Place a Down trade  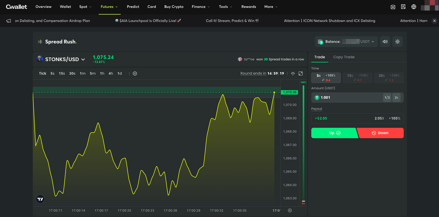point(380,133)
